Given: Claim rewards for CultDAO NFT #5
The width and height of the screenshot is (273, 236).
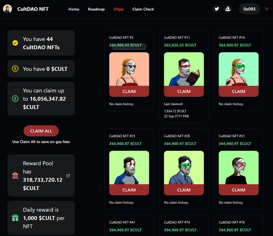Looking at the screenshot, I should 129,92.
